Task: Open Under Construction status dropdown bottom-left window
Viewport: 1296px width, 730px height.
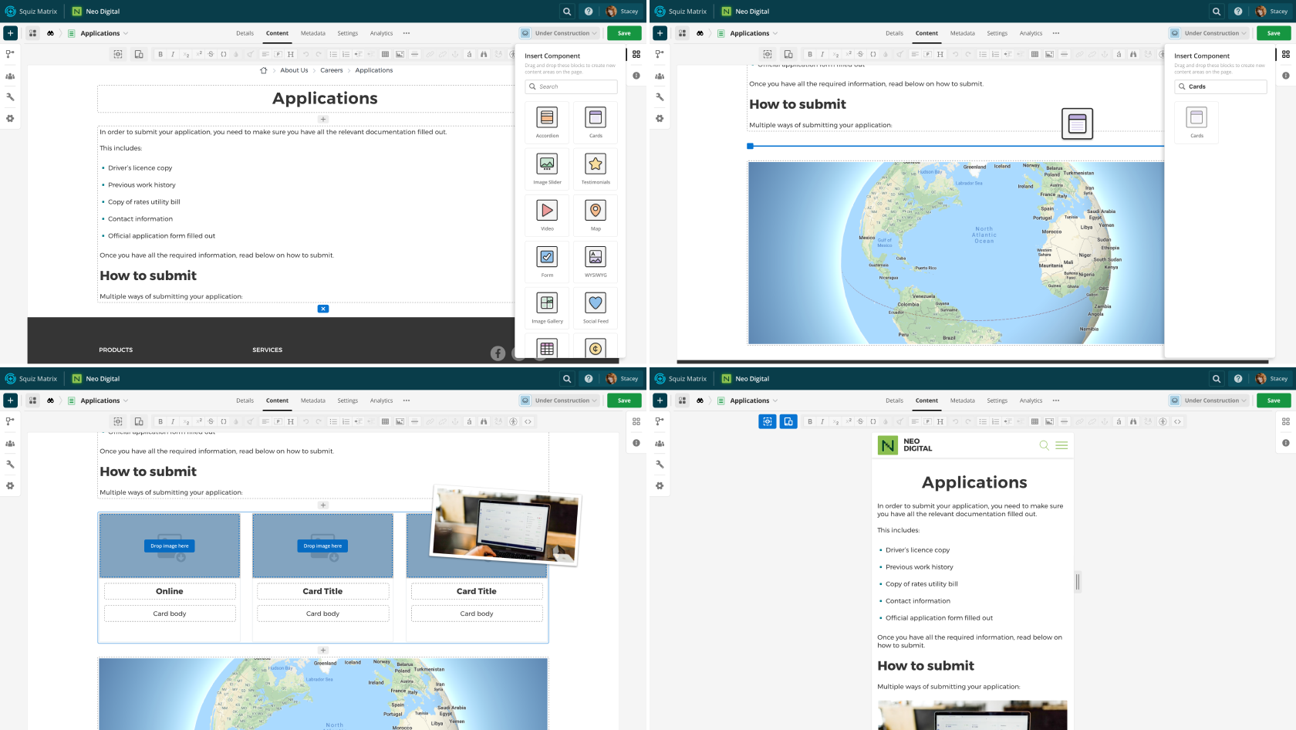Action: click(560, 400)
